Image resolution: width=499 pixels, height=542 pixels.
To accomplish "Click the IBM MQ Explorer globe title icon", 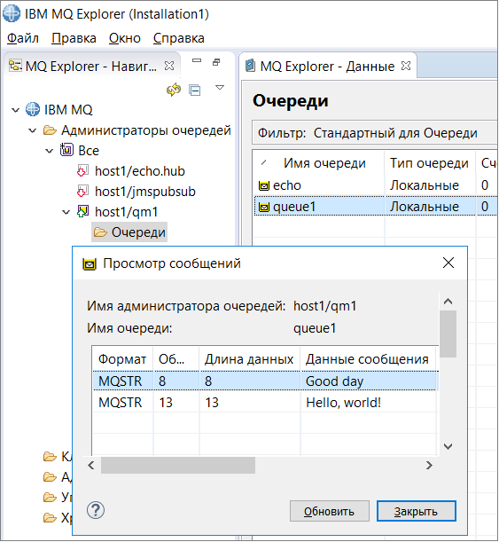I will point(12,14).
